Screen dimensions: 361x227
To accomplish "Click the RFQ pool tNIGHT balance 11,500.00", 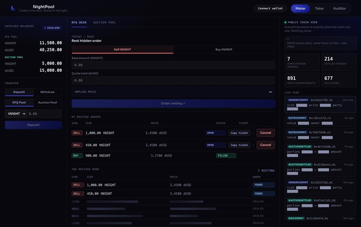I will 51,43.
